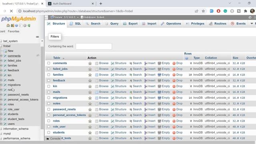The width and height of the screenshot is (256, 144).
Task: Tick the feedback table checkbox
Action: pyautogui.click(x=49, y=80)
